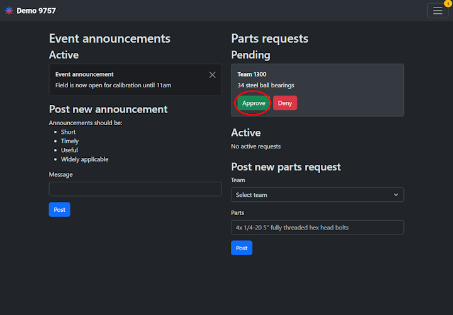The height and width of the screenshot is (315, 453).
Task: Focus the announcement Message text field
Action: point(135,189)
